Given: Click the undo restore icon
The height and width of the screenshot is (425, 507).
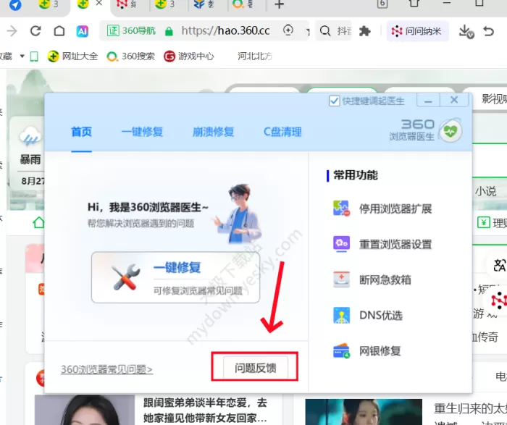Looking at the screenshot, I should 489,31.
